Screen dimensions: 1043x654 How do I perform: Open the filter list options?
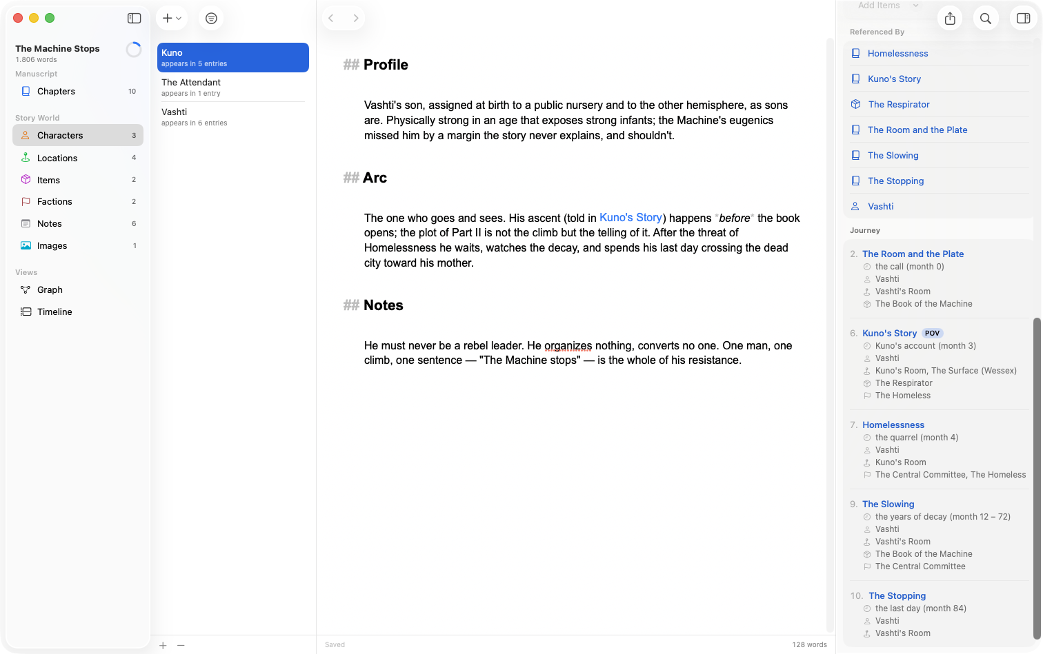pos(211,19)
